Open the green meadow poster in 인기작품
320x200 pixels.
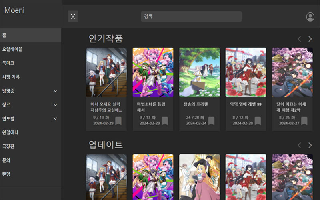199,72
